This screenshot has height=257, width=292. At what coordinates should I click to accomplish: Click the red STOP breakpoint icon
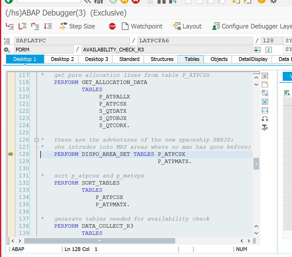click(x=112, y=26)
